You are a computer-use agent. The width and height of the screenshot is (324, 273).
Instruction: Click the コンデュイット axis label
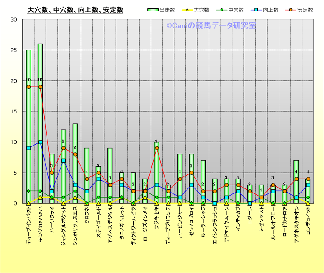[308, 224]
